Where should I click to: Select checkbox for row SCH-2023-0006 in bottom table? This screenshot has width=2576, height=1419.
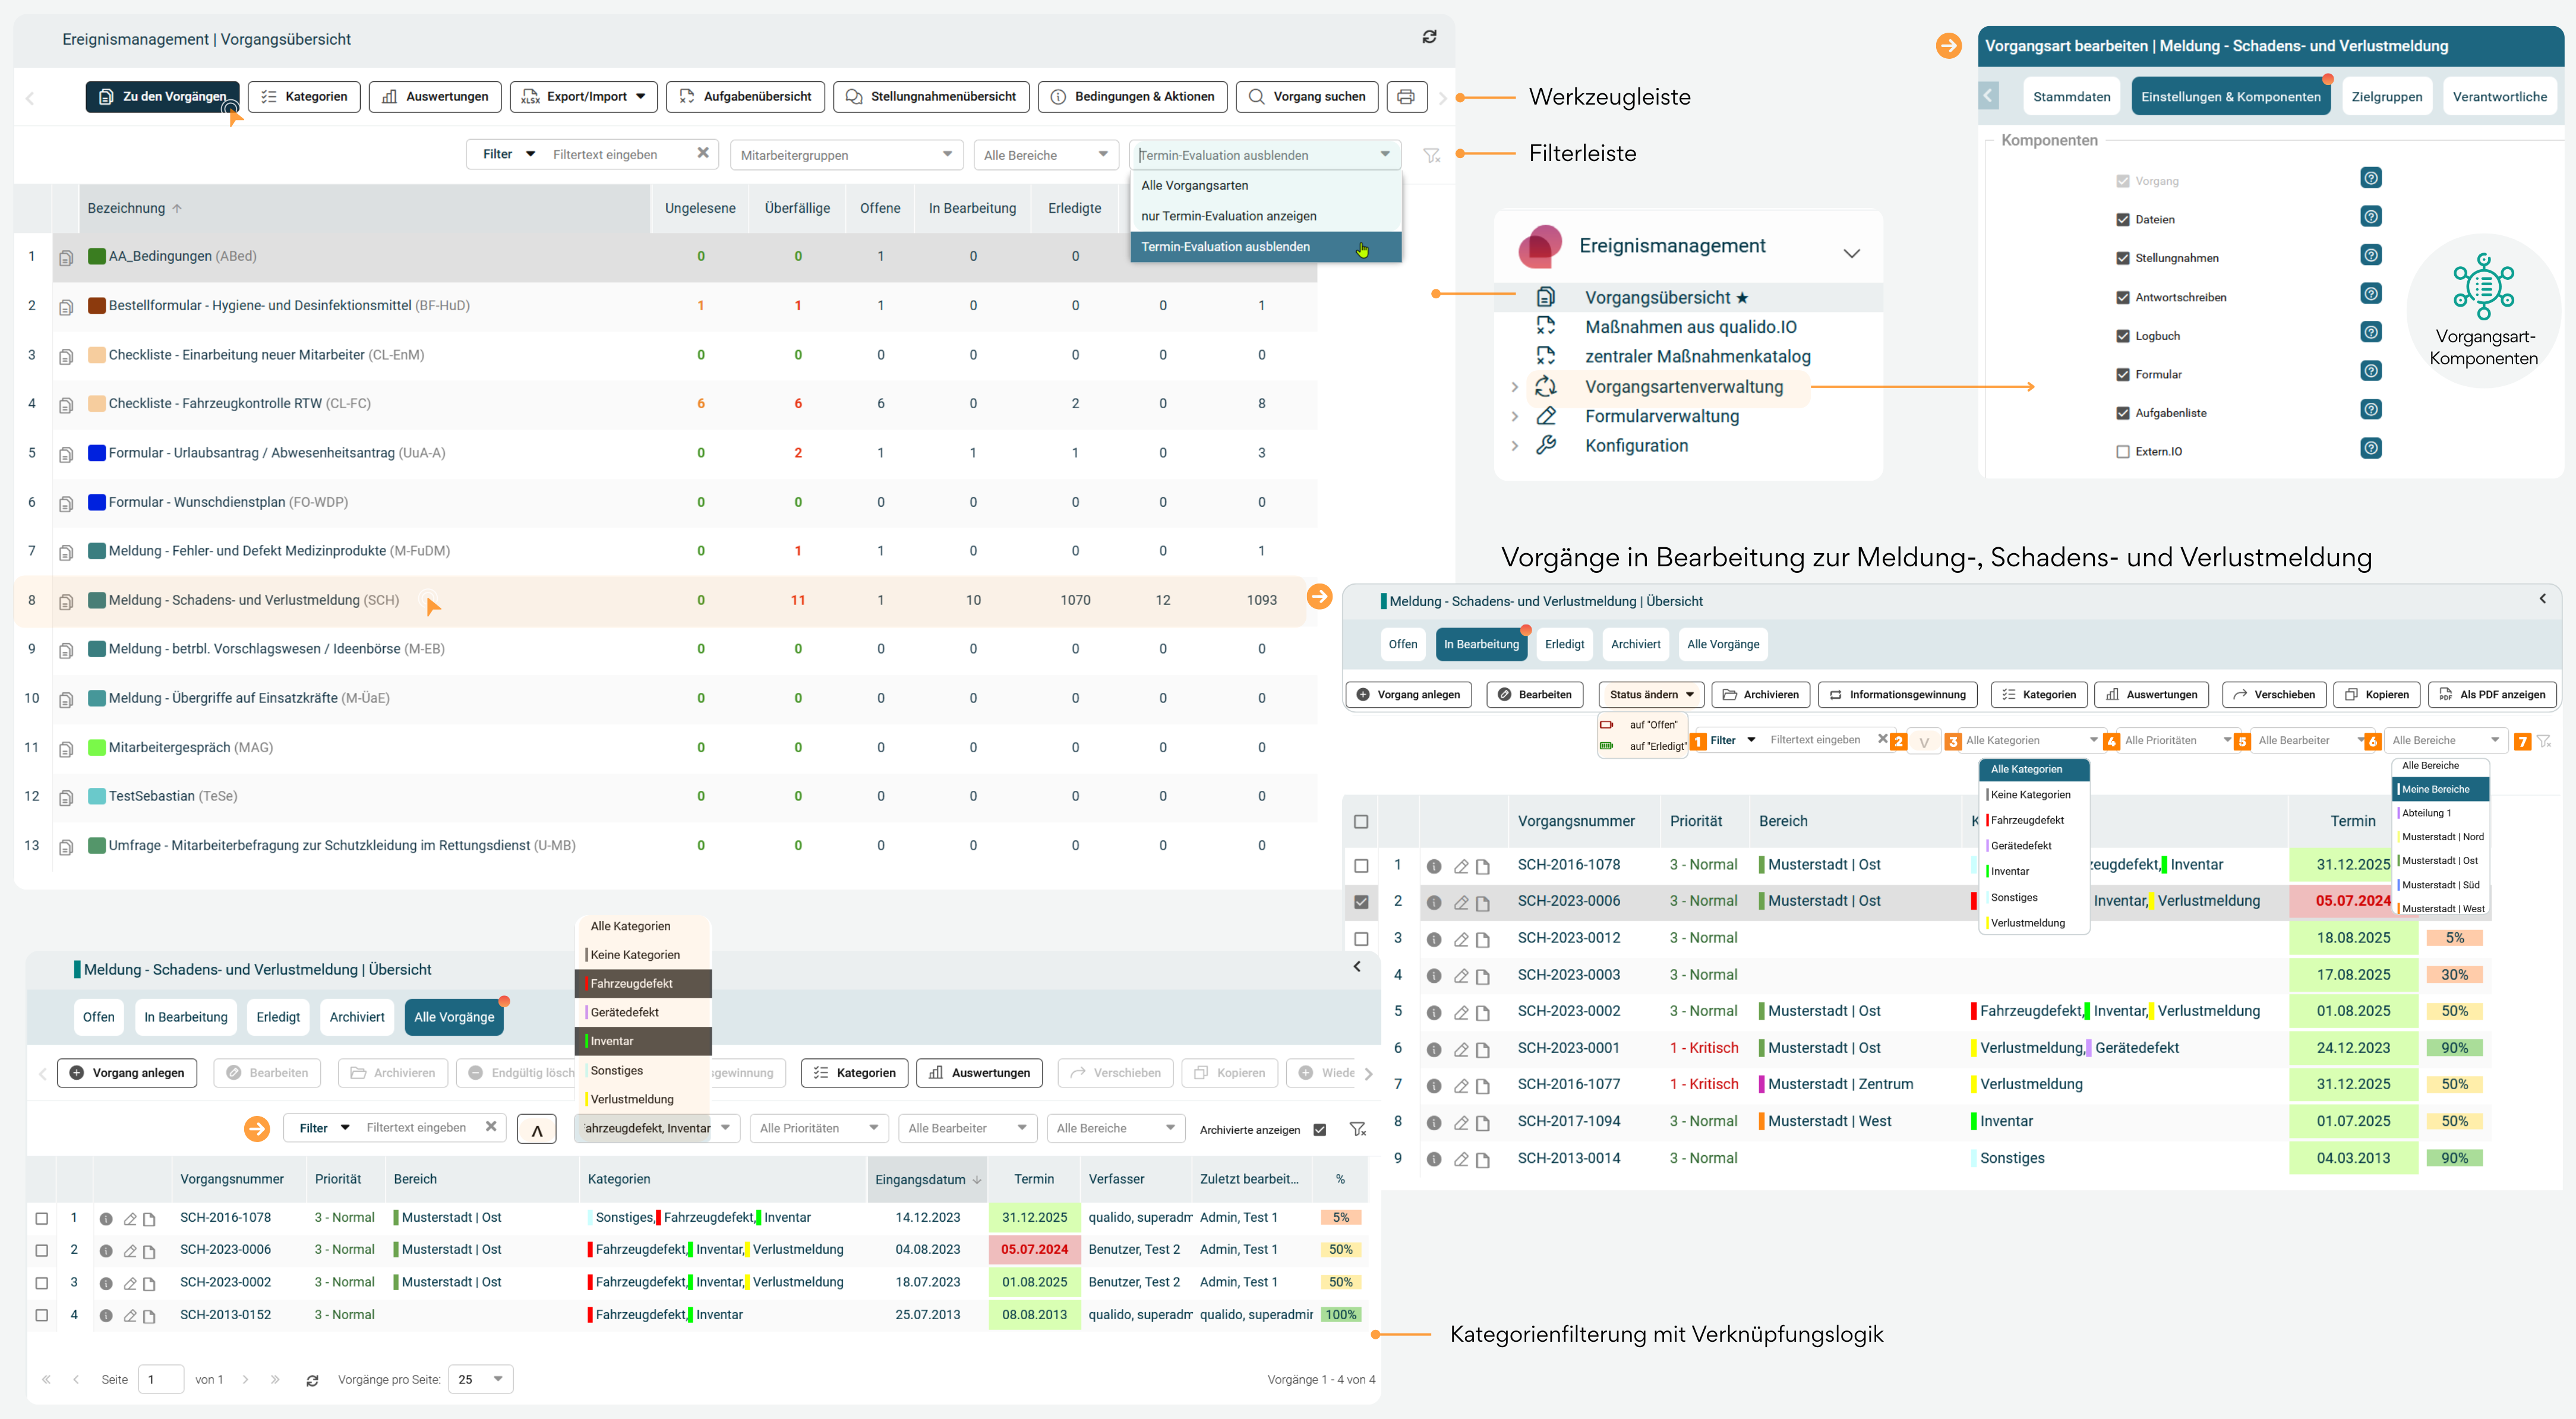click(42, 1251)
